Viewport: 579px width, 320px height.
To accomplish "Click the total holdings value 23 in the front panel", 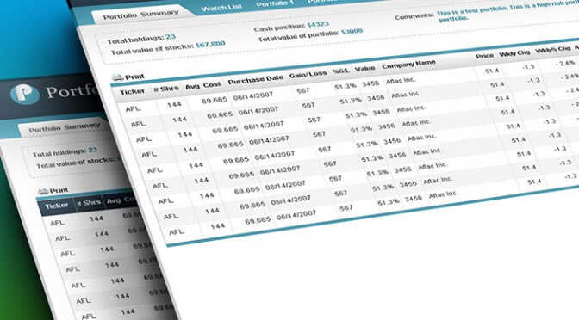I will [x=171, y=37].
